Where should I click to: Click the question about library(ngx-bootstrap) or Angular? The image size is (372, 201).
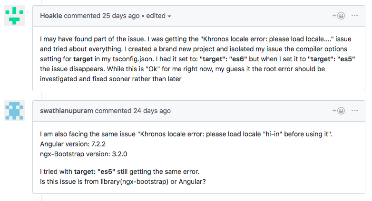(123, 182)
